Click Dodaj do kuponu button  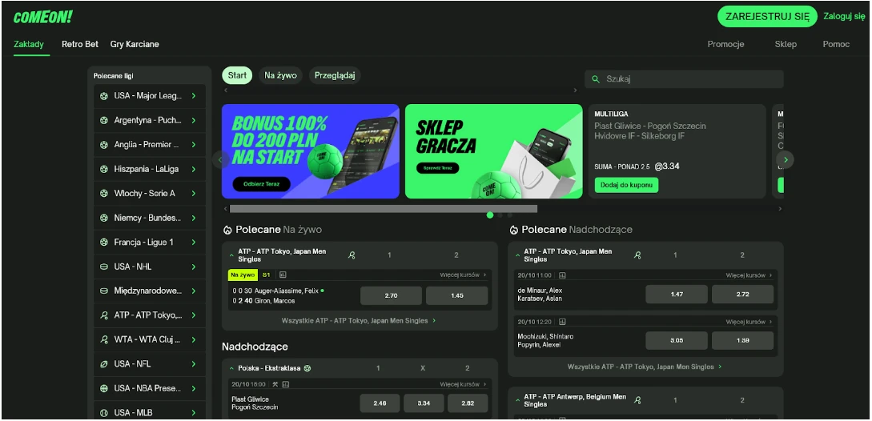(626, 185)
